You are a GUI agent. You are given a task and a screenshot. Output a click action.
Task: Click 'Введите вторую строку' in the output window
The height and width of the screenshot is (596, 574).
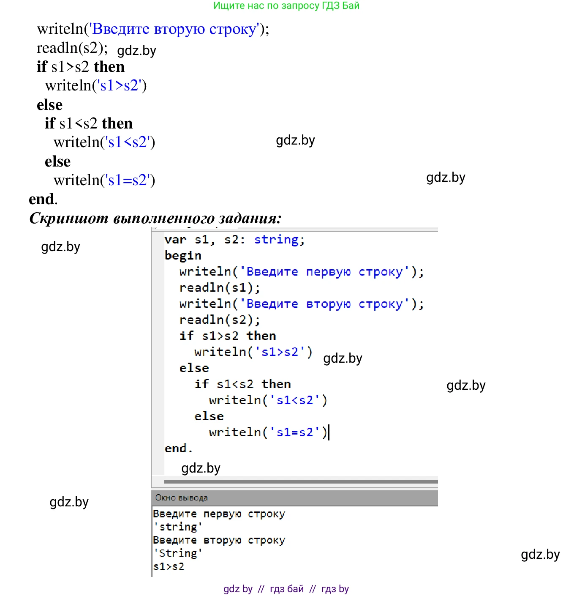[x=219, y=540]
